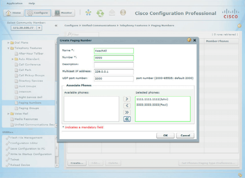Click the icon at bottom-right status corner

pyautogui.click(x=240, y=175)
